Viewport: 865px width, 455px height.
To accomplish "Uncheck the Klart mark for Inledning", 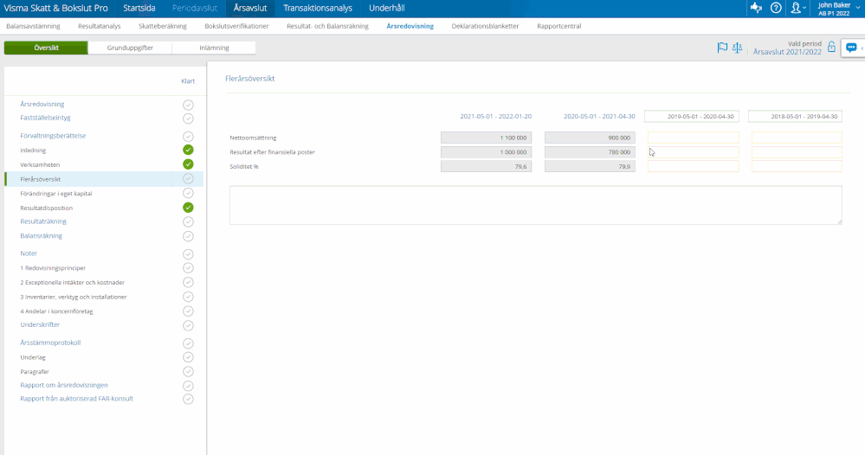I will coord(188,150).
